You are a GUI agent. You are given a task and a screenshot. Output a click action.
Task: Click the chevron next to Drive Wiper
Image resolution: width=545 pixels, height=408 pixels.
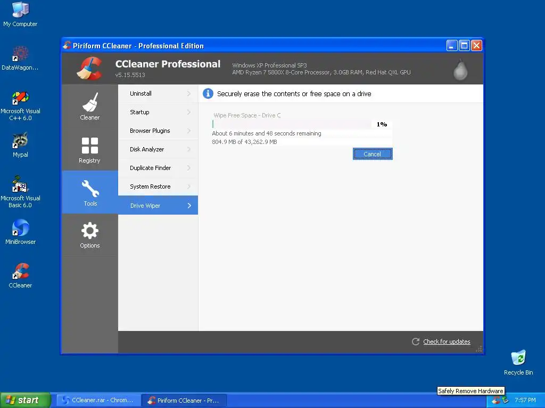click(189, 206)
